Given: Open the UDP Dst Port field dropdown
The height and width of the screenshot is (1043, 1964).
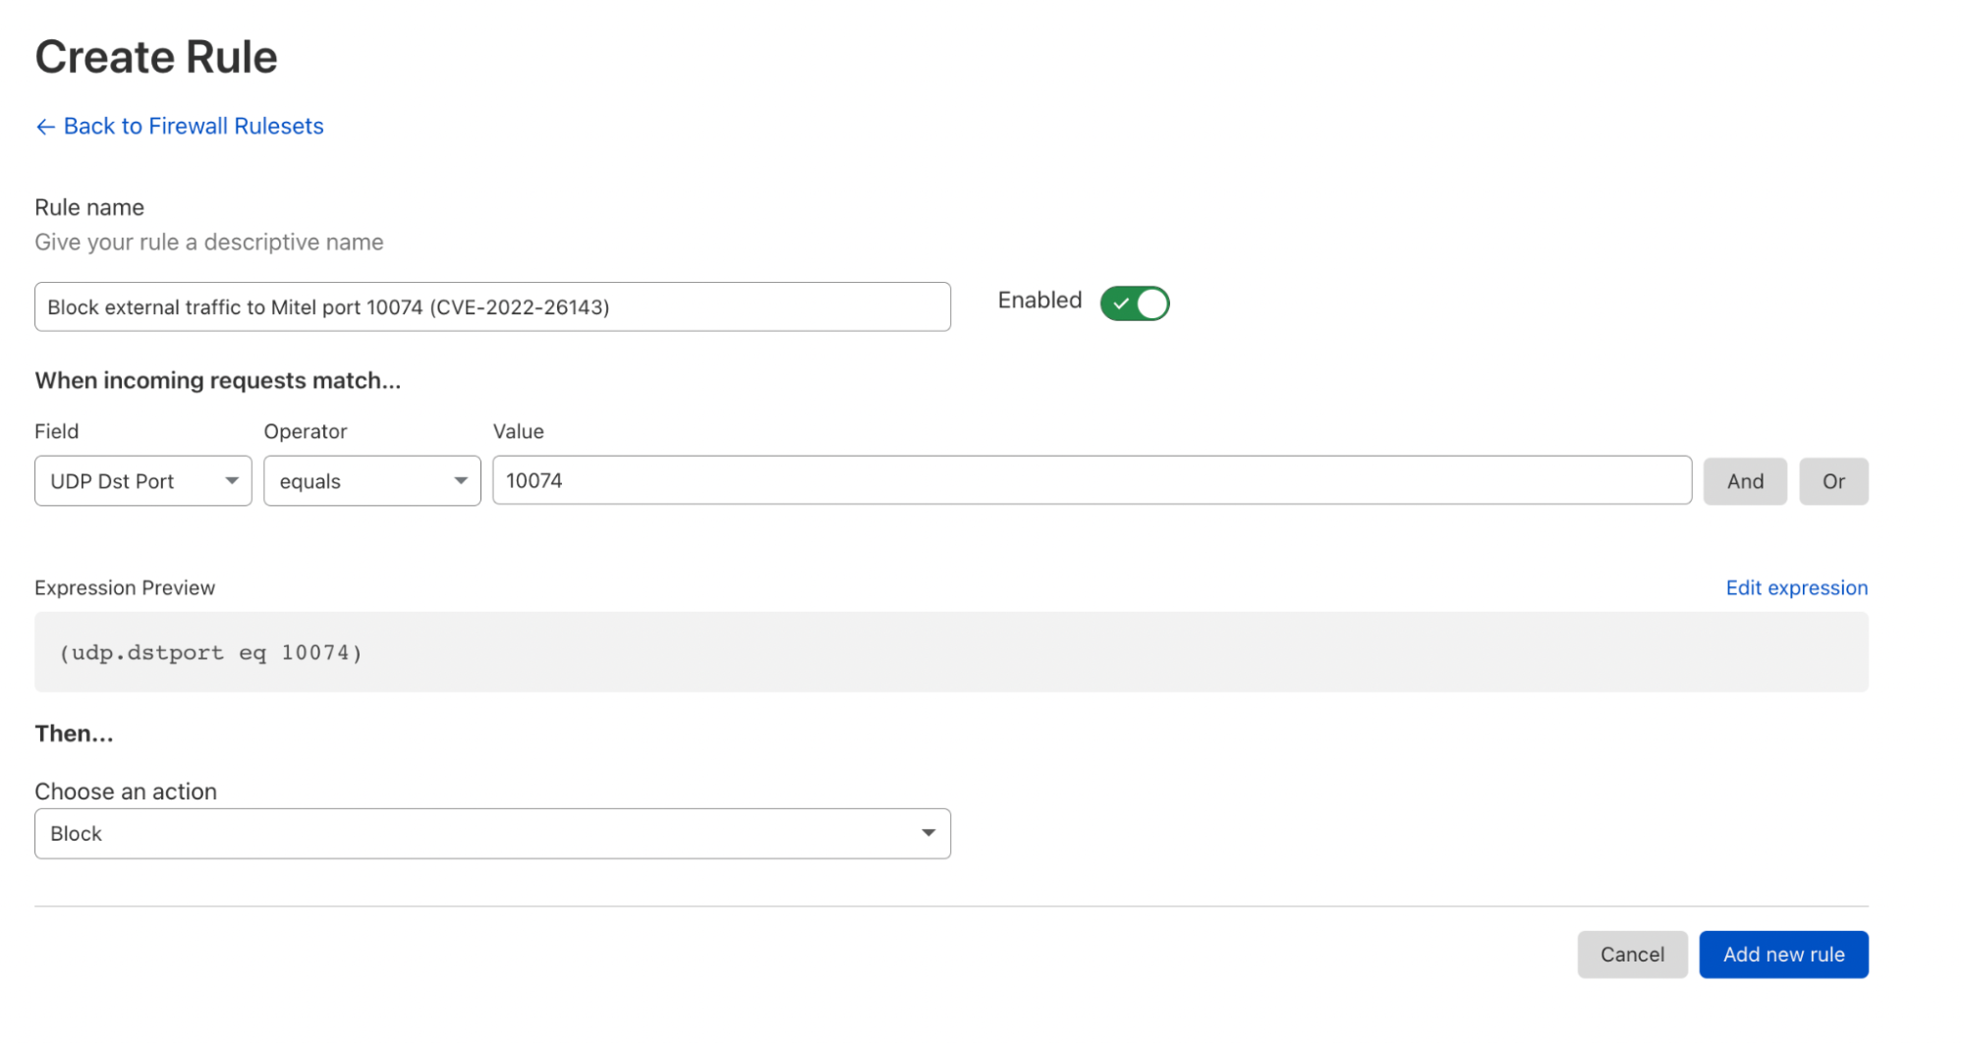Looking at the screenshot, I should tap(143, 481).
